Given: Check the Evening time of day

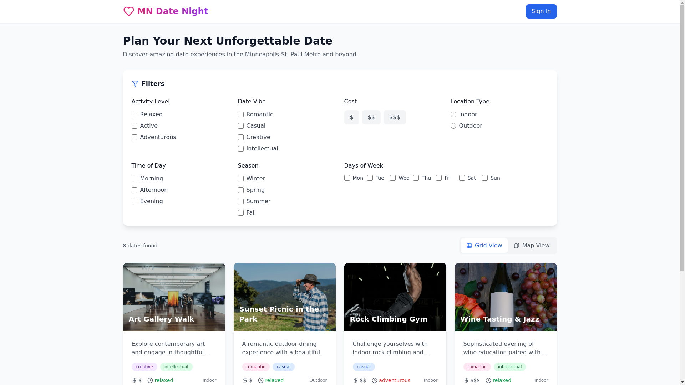Looking at the screenshot, I should pyautogui.click(x=135, y=201).
